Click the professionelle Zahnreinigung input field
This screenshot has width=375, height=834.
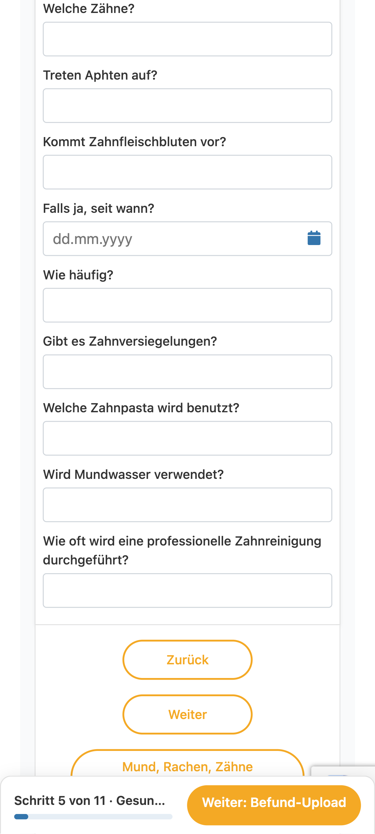point(187,590)
